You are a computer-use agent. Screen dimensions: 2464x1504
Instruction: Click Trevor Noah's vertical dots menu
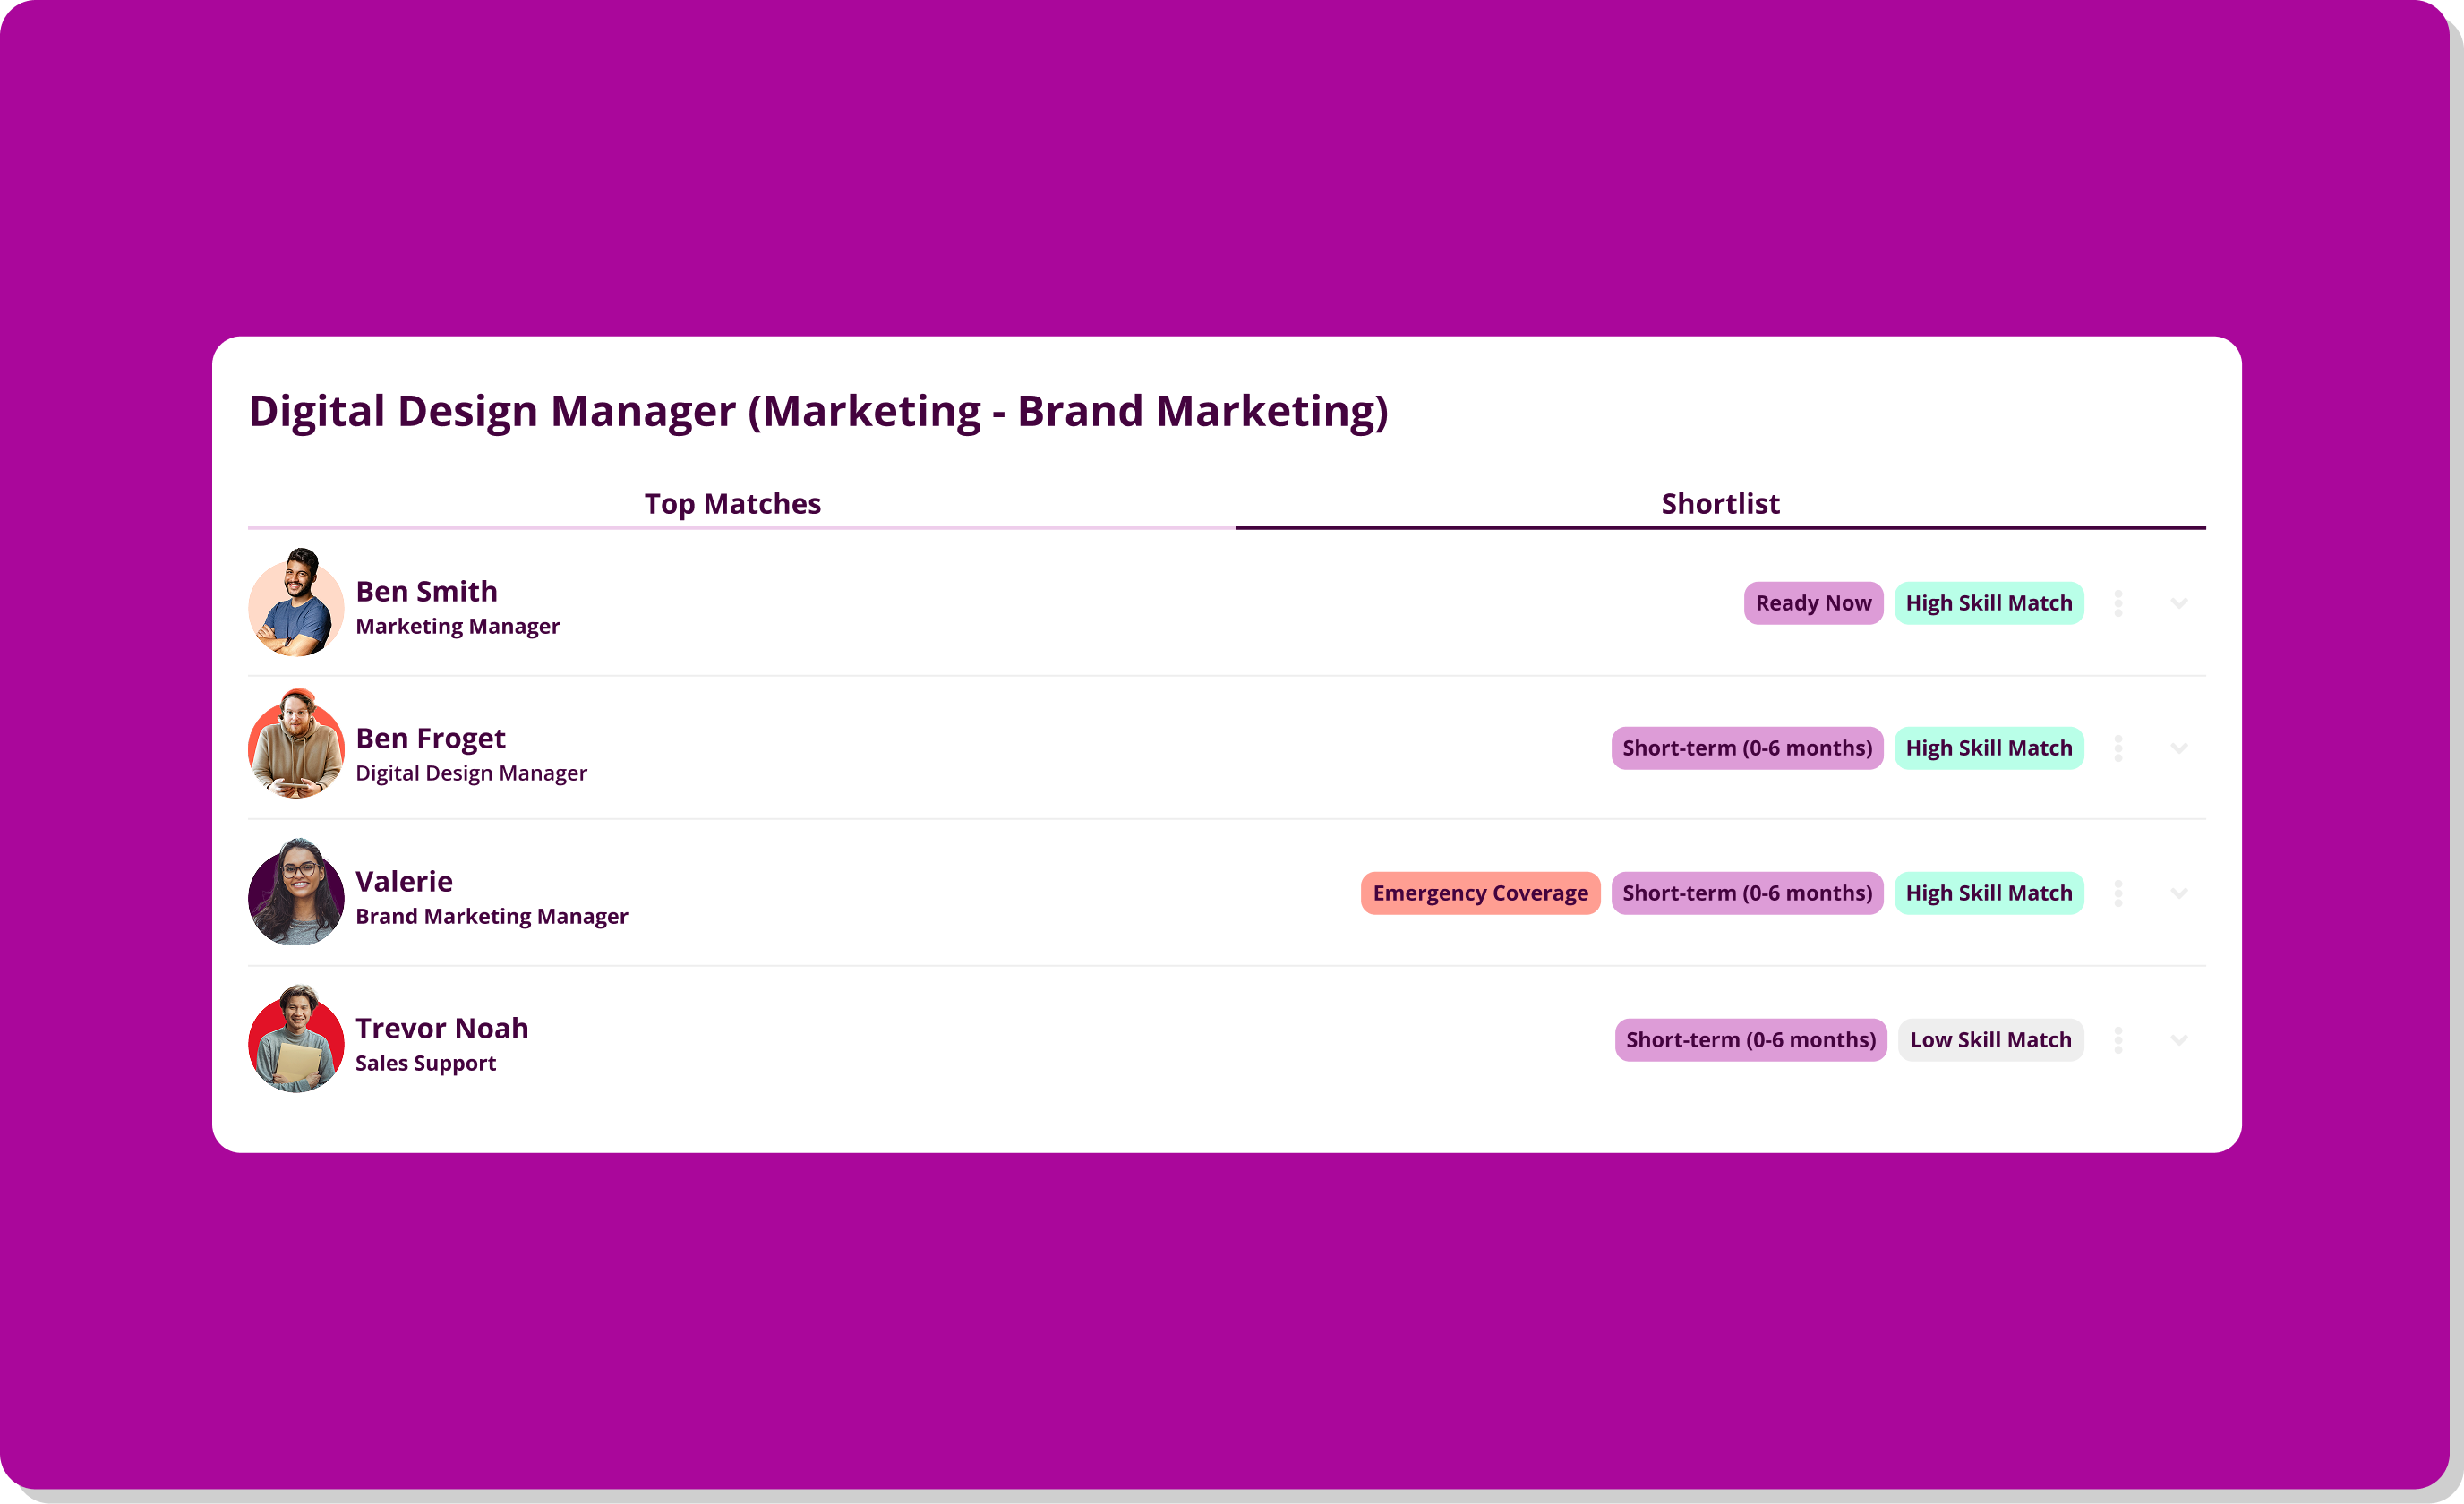[x=2118, y=1040]
